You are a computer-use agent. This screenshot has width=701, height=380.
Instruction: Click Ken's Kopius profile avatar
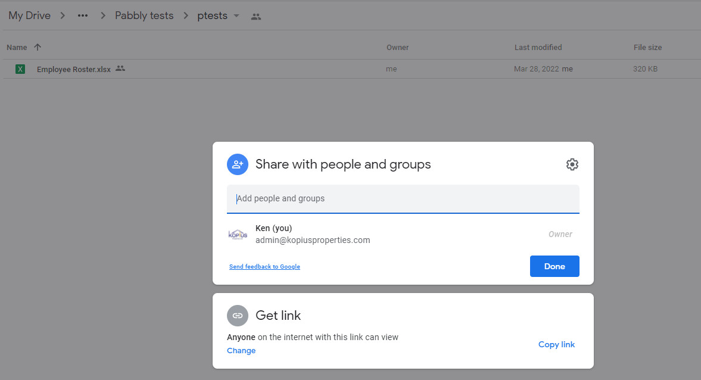pos(238,234)
